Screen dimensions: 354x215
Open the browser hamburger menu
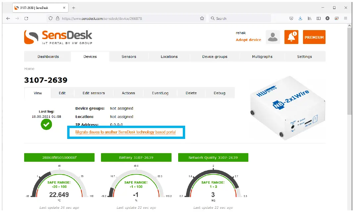[x=345, y=19]
